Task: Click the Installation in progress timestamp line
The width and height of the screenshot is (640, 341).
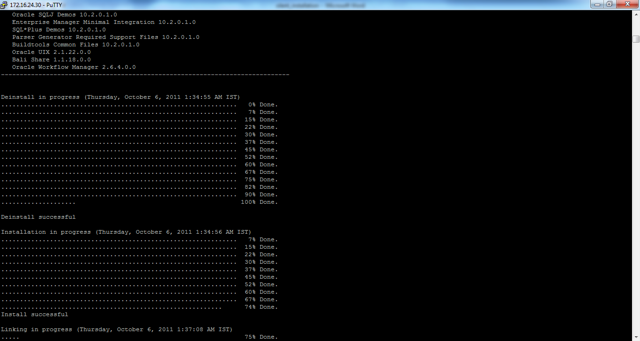Action: pyautogui.click(x=126, y=232)
